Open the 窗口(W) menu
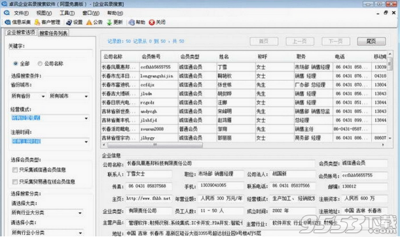The image size is (400, 237). click(91, 13)
